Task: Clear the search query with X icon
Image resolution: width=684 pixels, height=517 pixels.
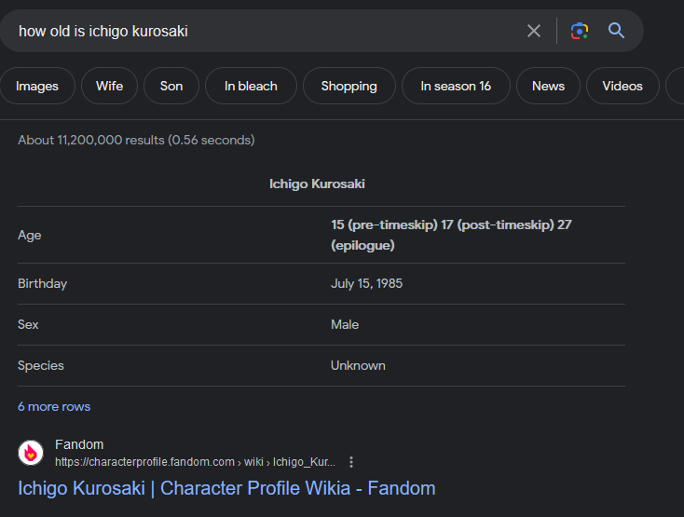Action: pyautogui.click(x=534, y=31)
